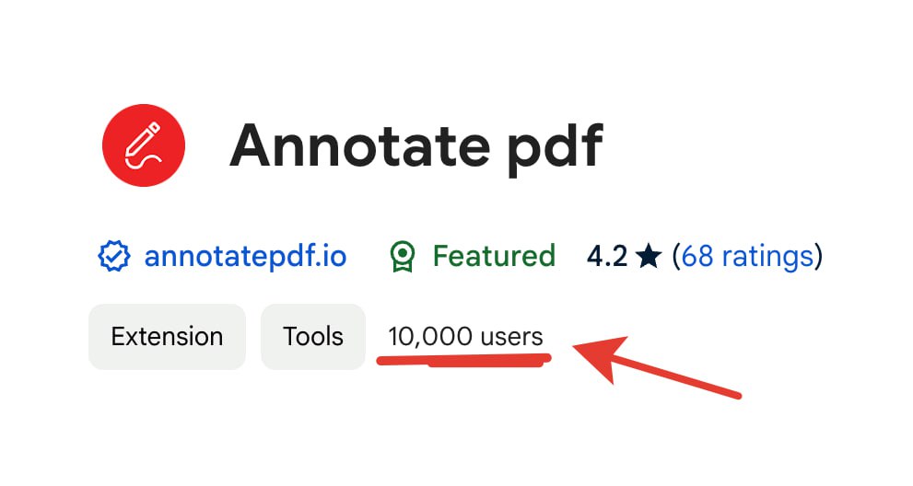The image size is (913, 486).
Task: Click the 10,000 users count text
Action: [x=465, y=337]
